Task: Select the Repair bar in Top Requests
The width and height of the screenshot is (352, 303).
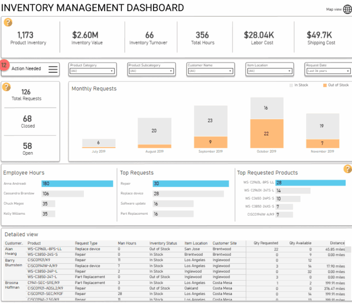Action: point(191,184)
